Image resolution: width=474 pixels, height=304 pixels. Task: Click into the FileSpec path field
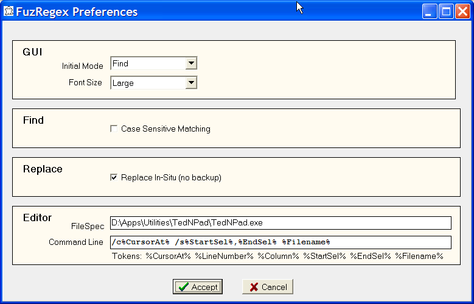tap(280, 222)
